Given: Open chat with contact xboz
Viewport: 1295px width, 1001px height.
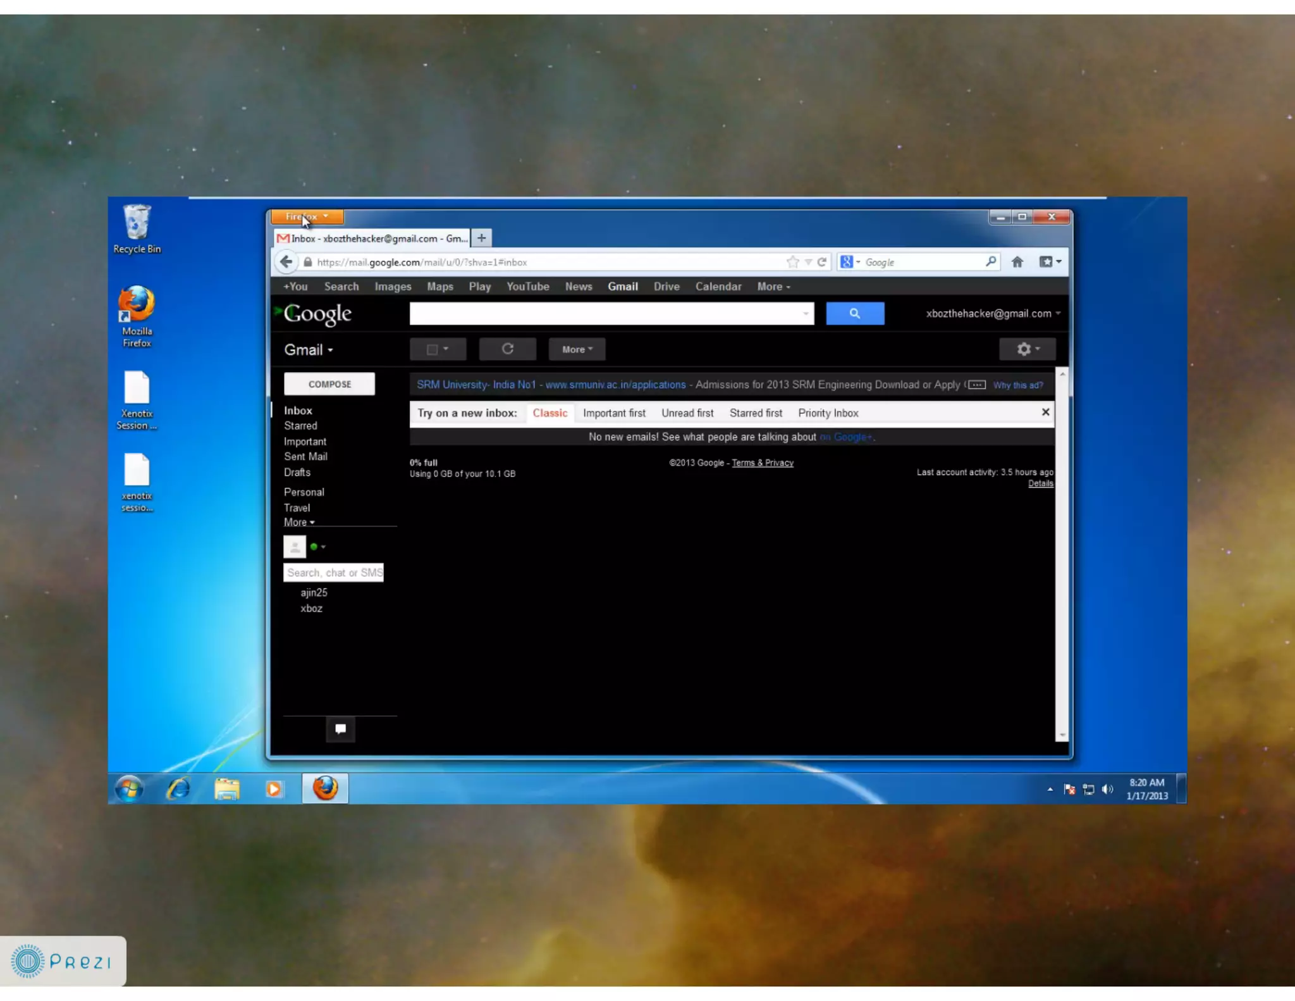Looking at the screenshot, I should [311, 608].
